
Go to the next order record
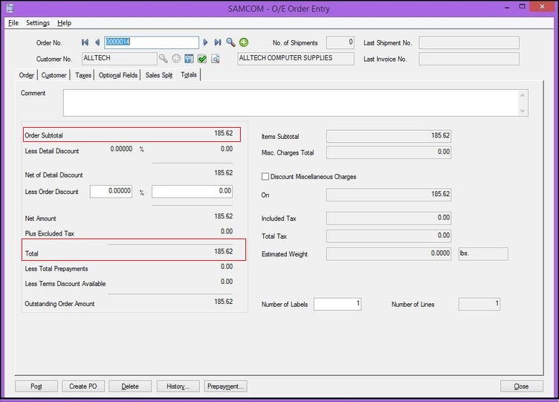(x=205, y=42)
